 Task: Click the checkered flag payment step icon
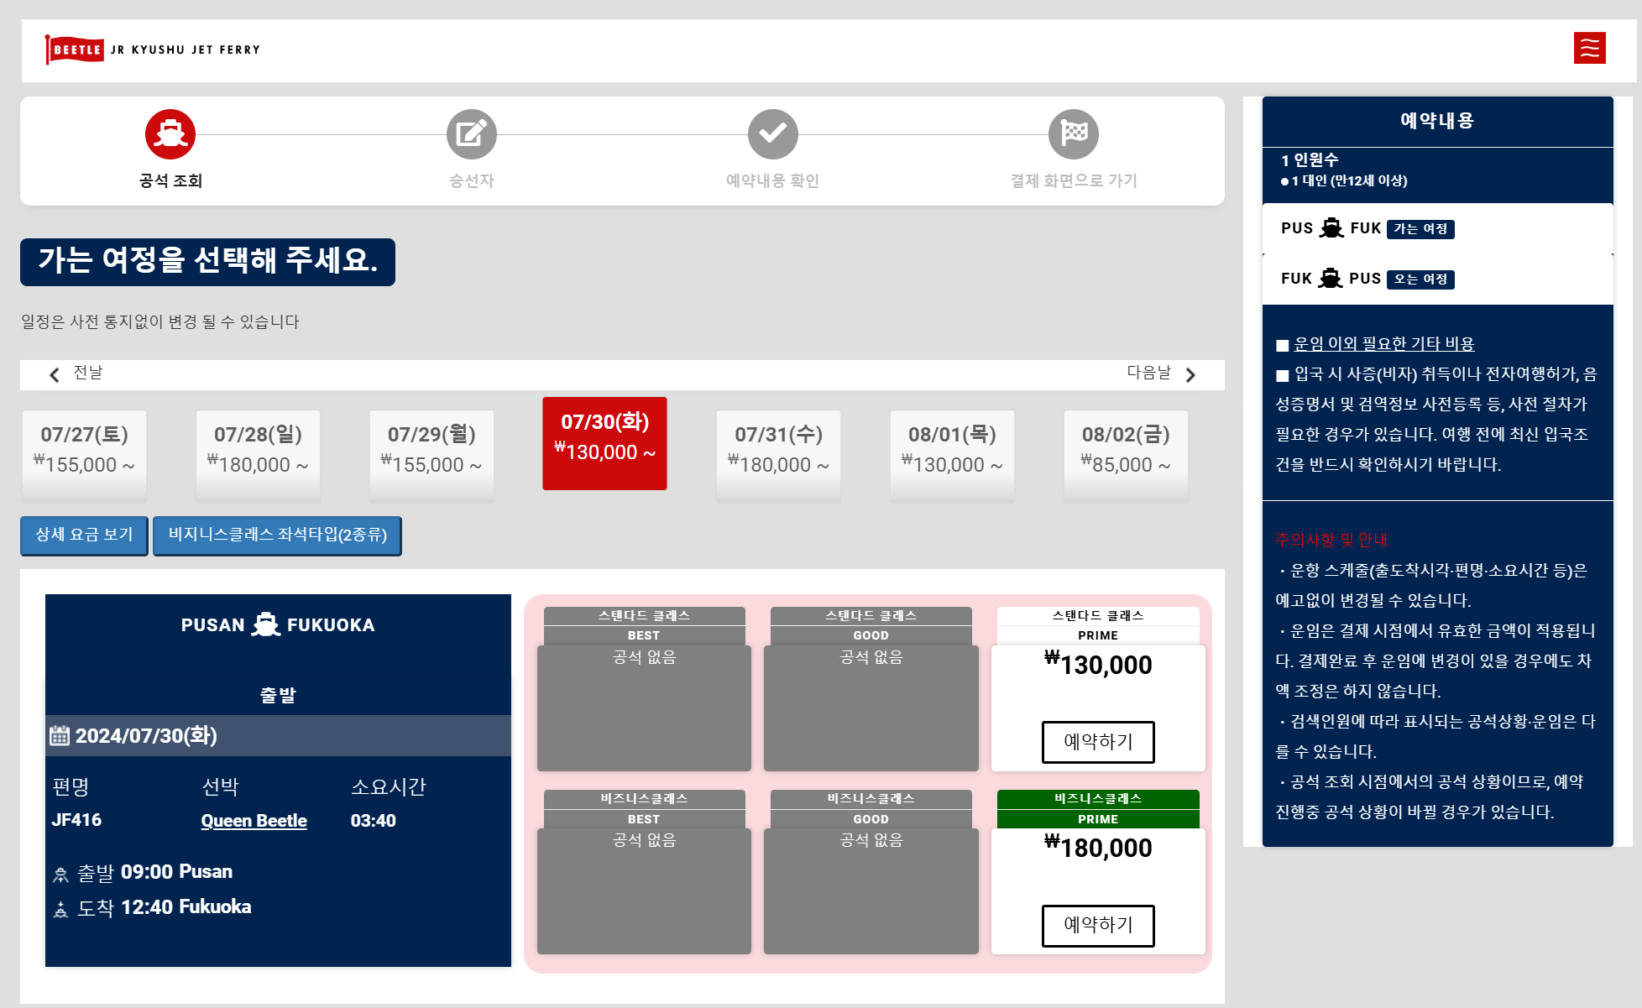pyautogui.click(x=1073, y=134)
